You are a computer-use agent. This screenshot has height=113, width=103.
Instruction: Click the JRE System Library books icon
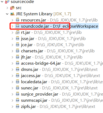coord(12,14)
